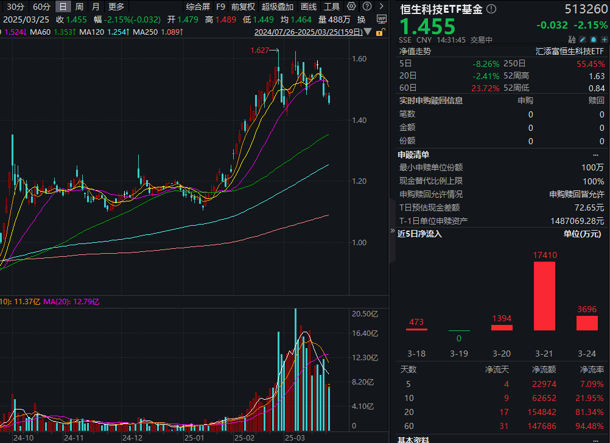This screenshot has height=443, width=610.
Task: Click the pencil annotation icon
Action: pyautogui.click(x=583, y=39)
